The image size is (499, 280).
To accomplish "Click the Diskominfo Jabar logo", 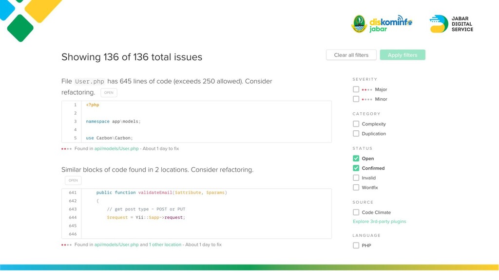I will click(x=382, y=24).
